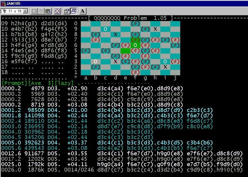Image resolution: width=248 pixels, height=177 pixels.
Task: Toggle the Background windows toolbar button
Action: coord(74,11)
